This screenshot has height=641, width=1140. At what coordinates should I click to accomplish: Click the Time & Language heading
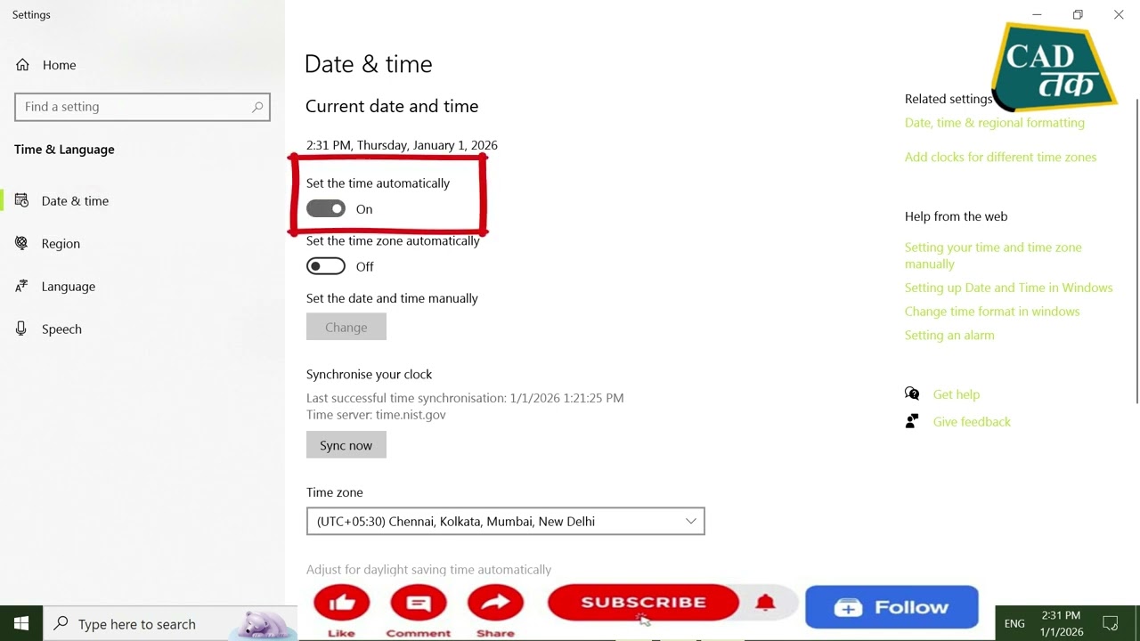64,150
